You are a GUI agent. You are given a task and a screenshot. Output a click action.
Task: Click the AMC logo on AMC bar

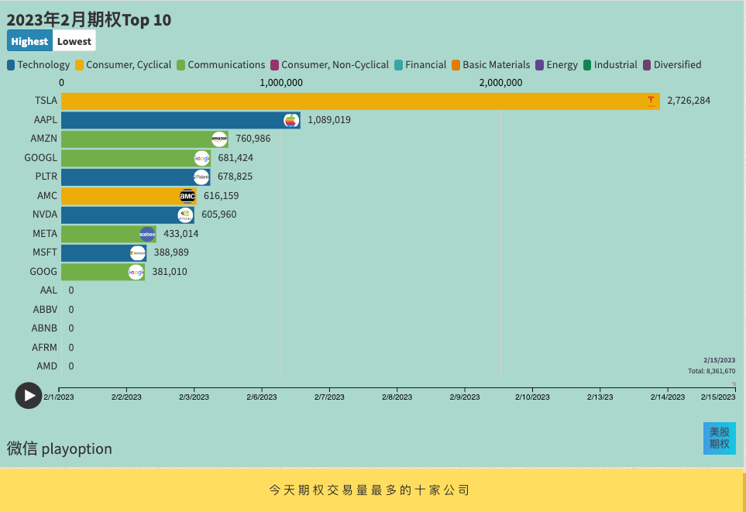pos(187,196)
